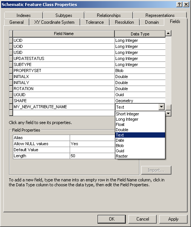Open the Domain tab

click(152, 22)
